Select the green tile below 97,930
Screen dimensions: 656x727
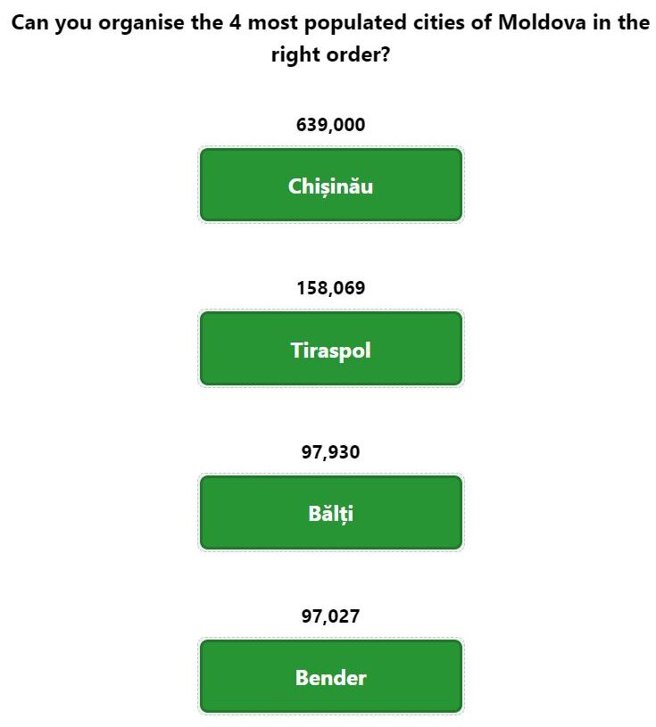[331, 512]
